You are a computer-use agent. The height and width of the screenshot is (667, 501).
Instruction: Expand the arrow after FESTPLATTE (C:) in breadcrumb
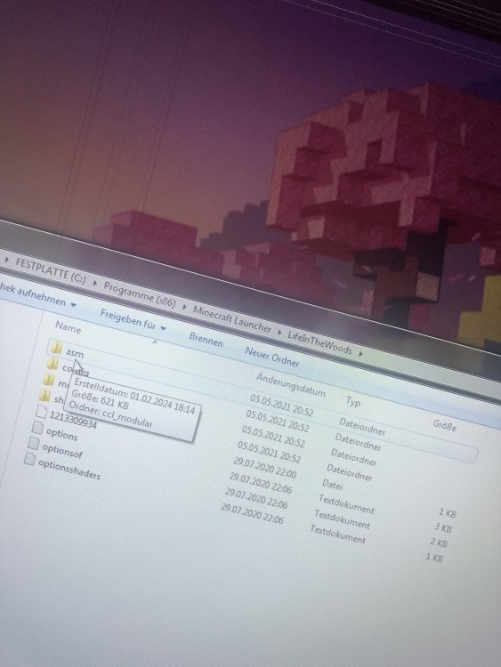point(95,282)
